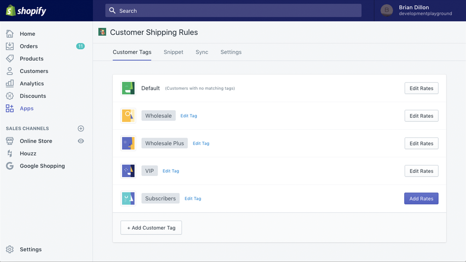Viewport: 466px width, 262px height.
Task: Go to Discounts page
Action: (33, 96)
